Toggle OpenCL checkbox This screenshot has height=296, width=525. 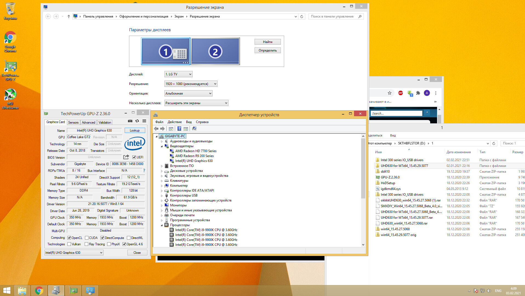pyautogui.click(x=69, y=238)
